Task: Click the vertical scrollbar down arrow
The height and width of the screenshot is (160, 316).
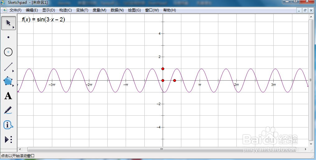Action: point(311,144)
